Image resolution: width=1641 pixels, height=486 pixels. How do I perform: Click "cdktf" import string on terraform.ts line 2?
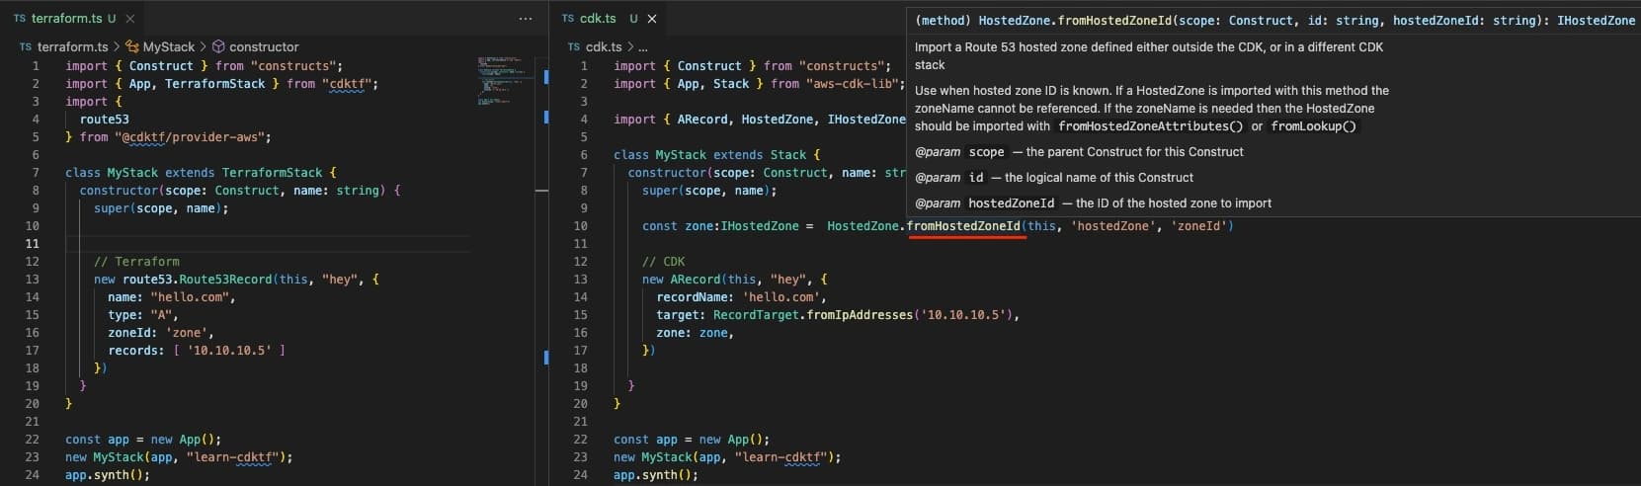point(347,84)
